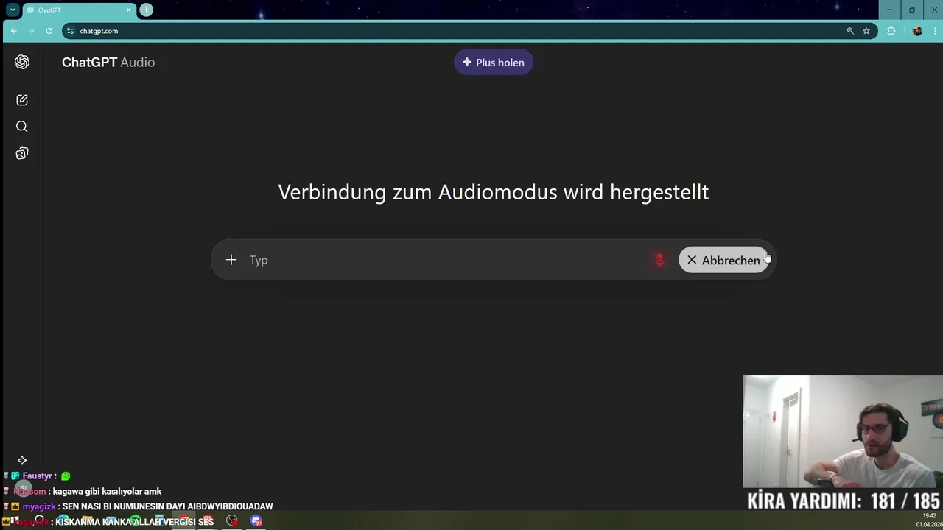This screenshot has width=943, height=530.
Task: Start a new chat with pencil icon
Action: pyautogui.click(x=22, y=100)
